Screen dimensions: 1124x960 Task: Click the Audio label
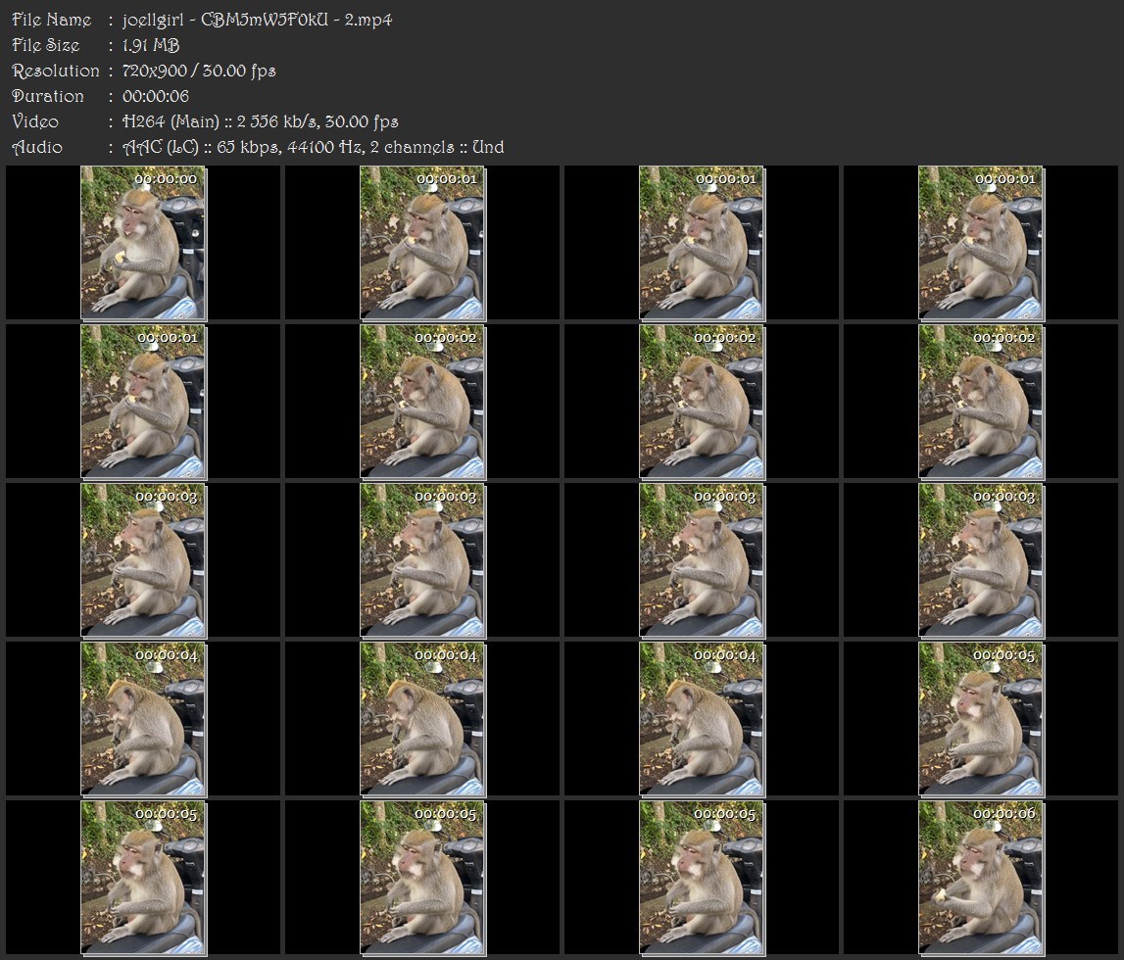click(37, 147)
